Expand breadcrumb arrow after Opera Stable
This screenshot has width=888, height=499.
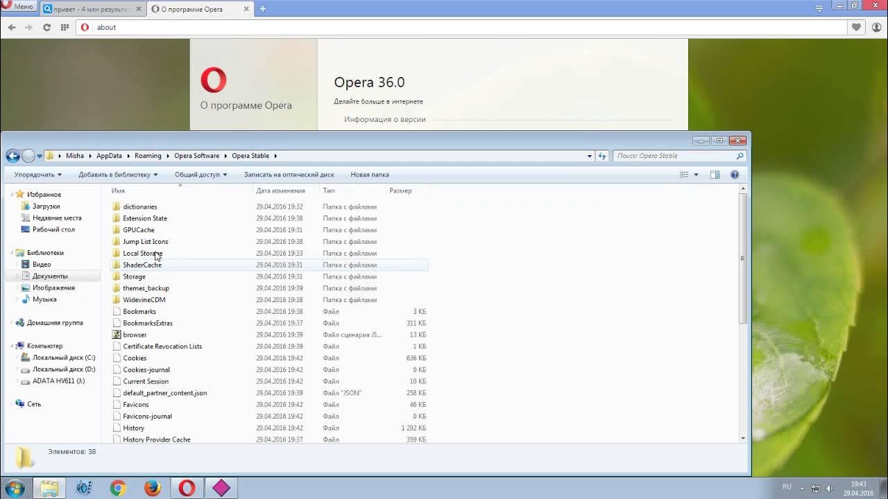click(275, 156)
